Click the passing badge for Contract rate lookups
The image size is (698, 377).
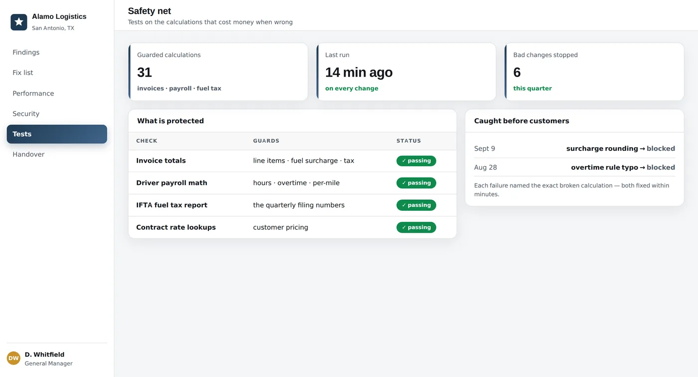tap(416, 227)
